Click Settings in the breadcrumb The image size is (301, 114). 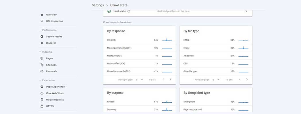click(x=98, y=5)
